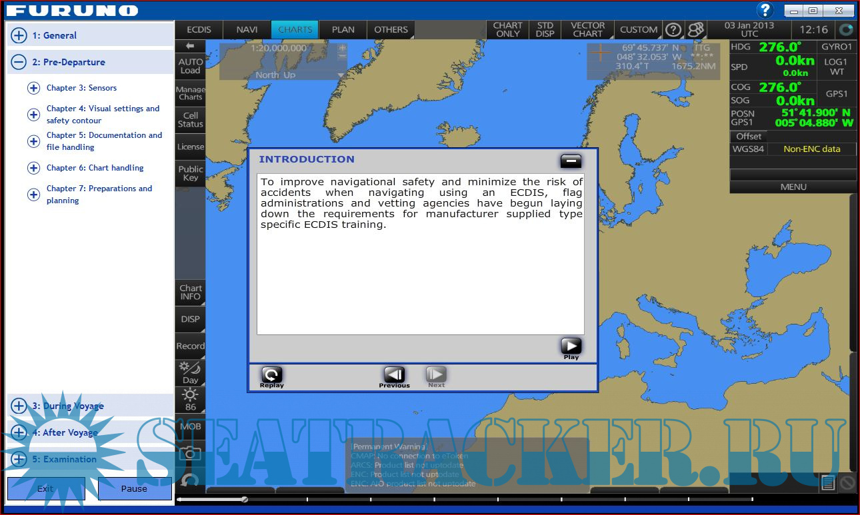860x515 pixels.
Task: Open the help question mark icon
Action: [x=765, y=10]
